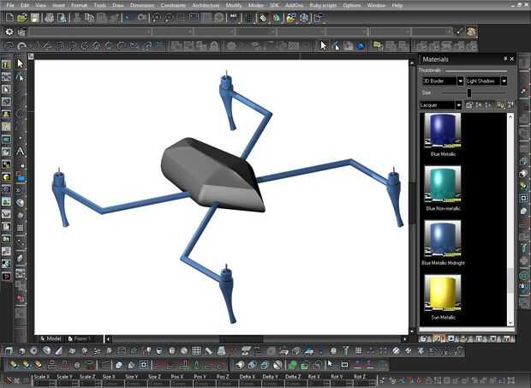Viewport: 531px width, 388px height.
Task: Click the Select arrow in the left toolbox
Action: [x=20, y=63]
